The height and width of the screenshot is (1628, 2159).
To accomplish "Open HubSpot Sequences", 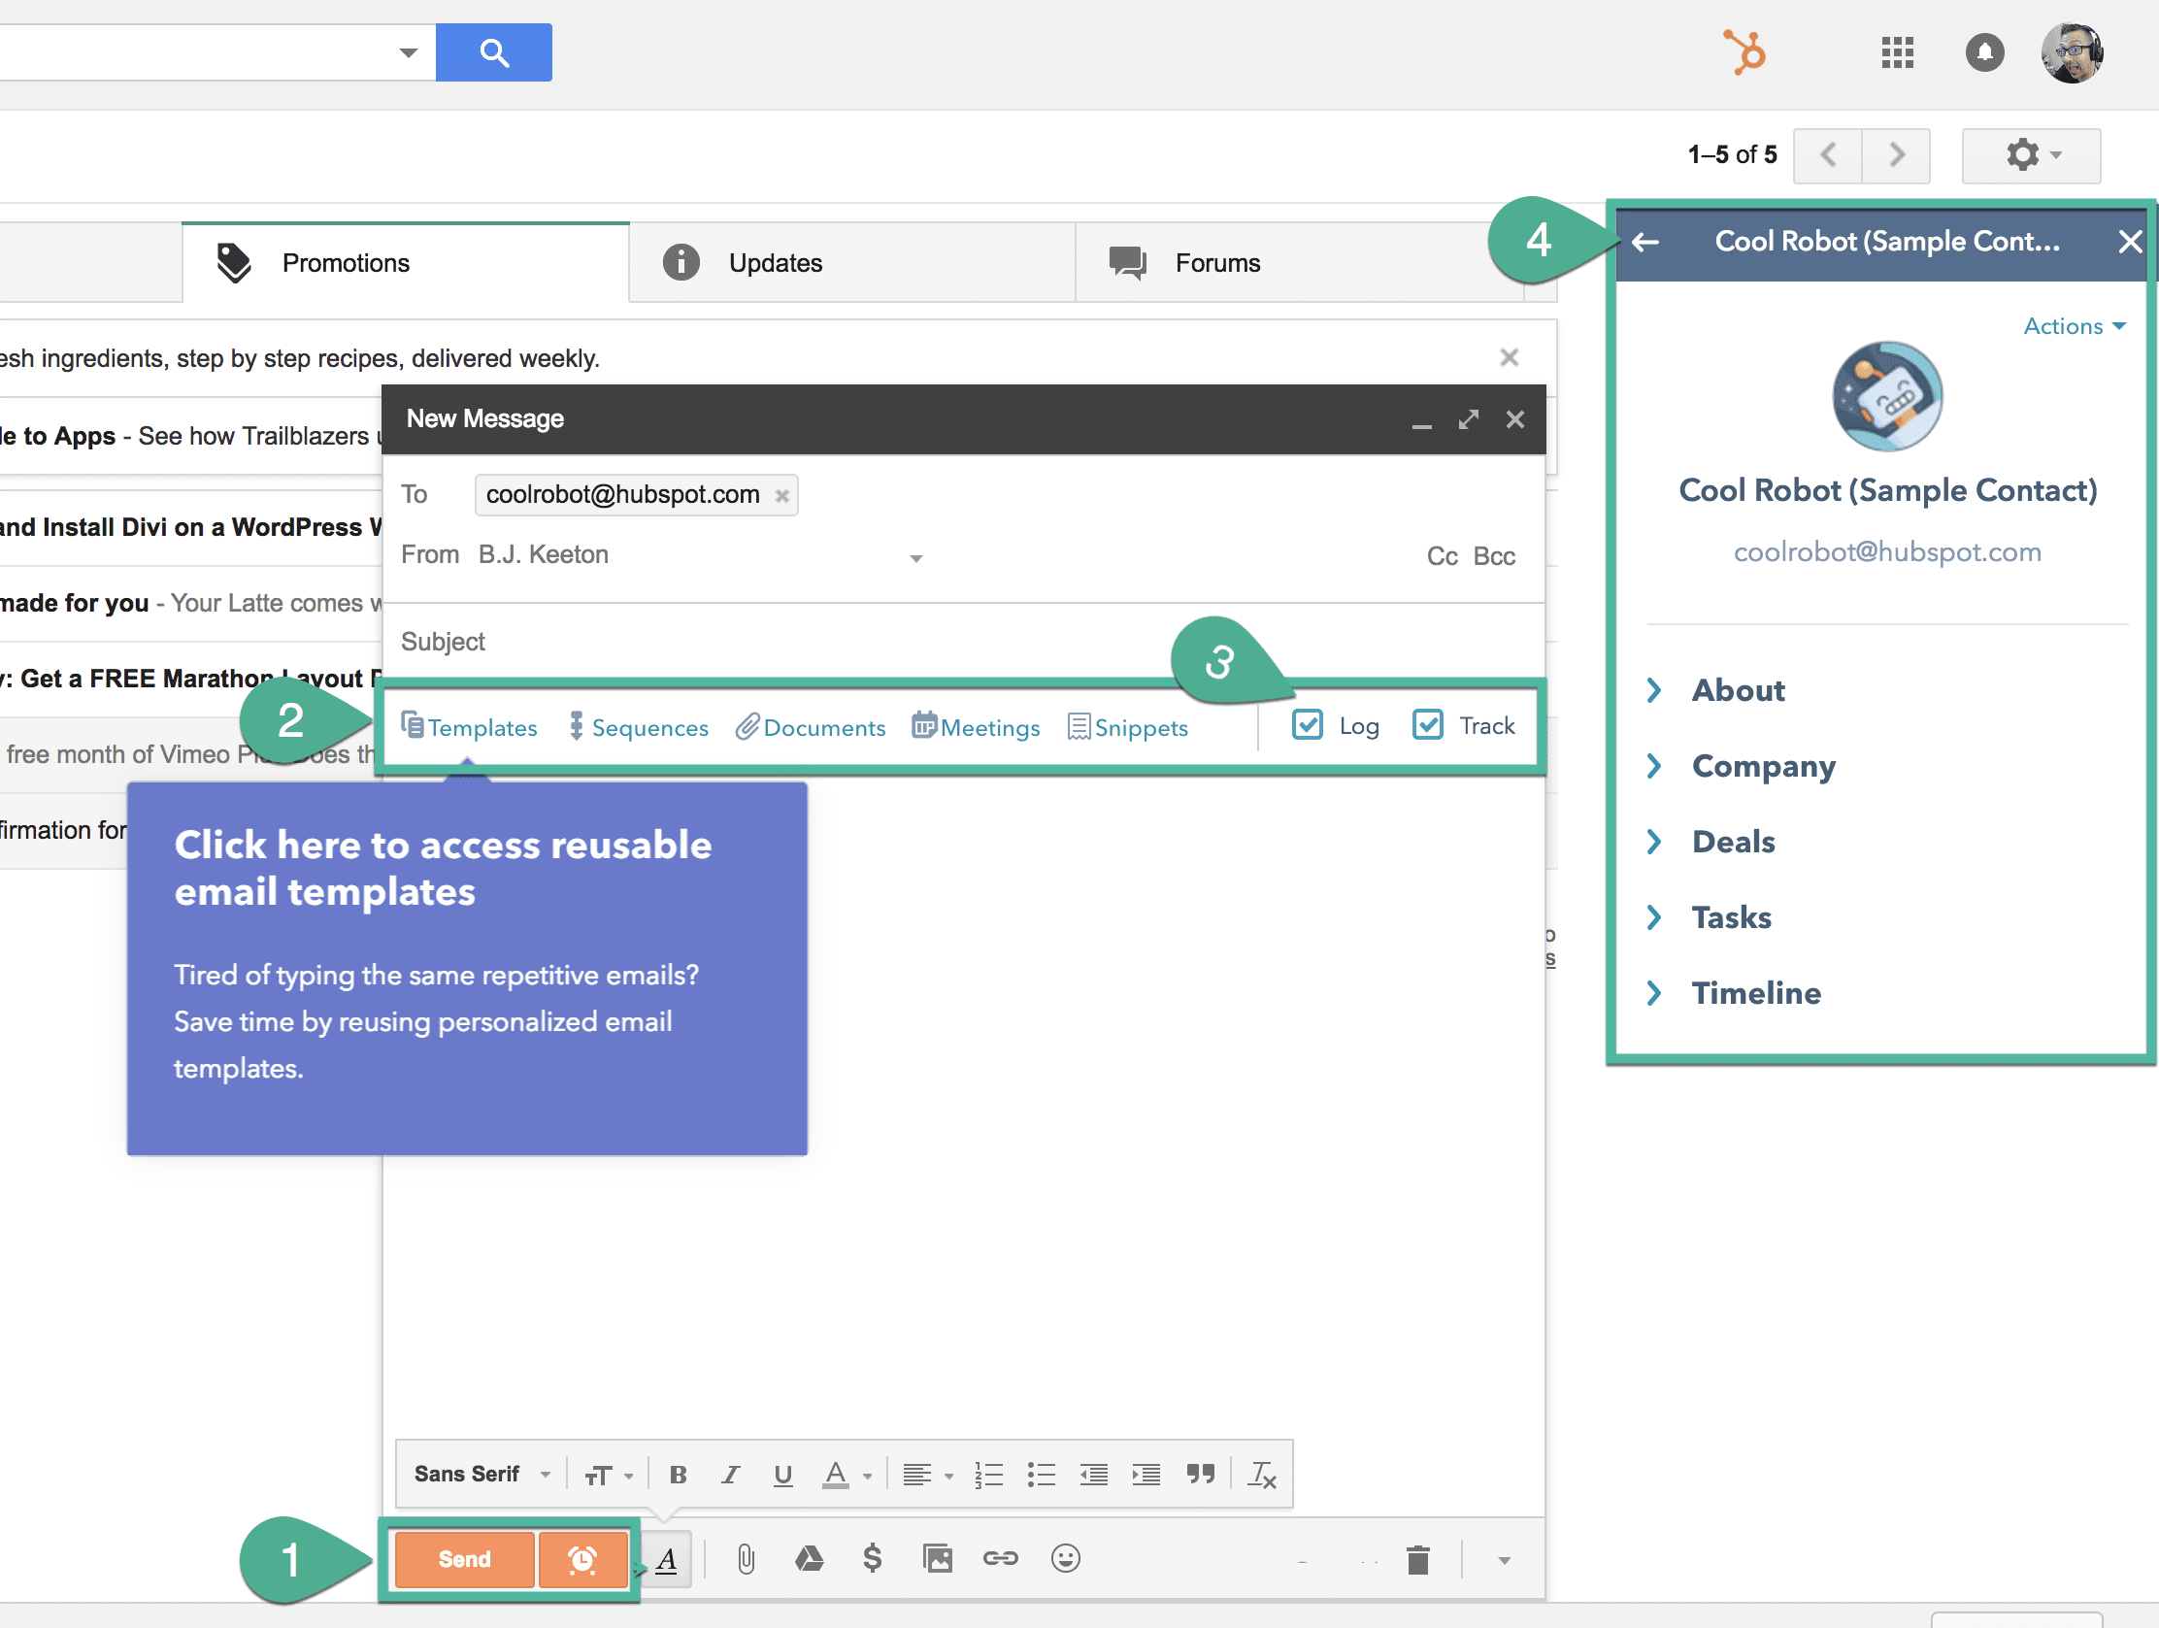I will coord(639,727).
